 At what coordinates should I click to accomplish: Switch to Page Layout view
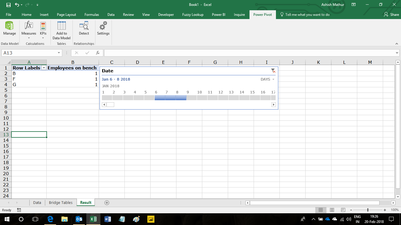point(332,210)
